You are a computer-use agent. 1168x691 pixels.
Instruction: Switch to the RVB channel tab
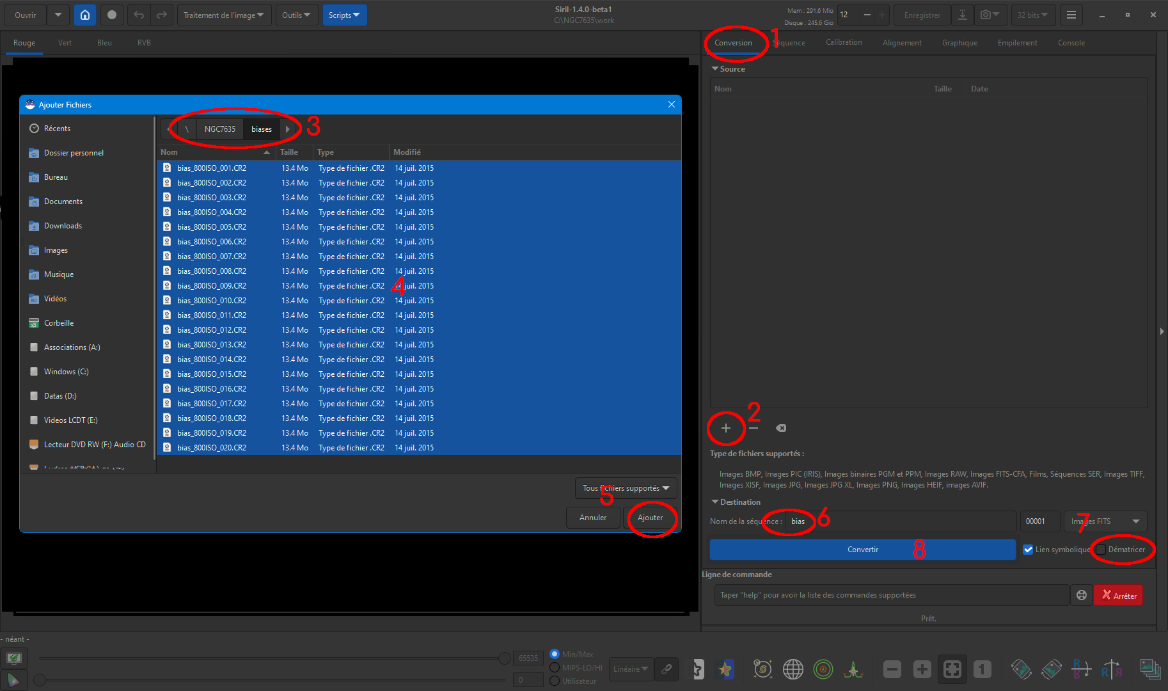(x=144, y=42)
